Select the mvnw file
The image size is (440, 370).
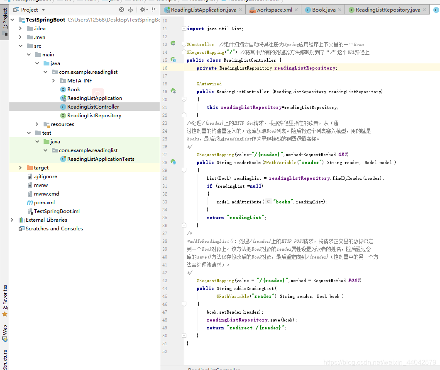[x=41, y=185]
